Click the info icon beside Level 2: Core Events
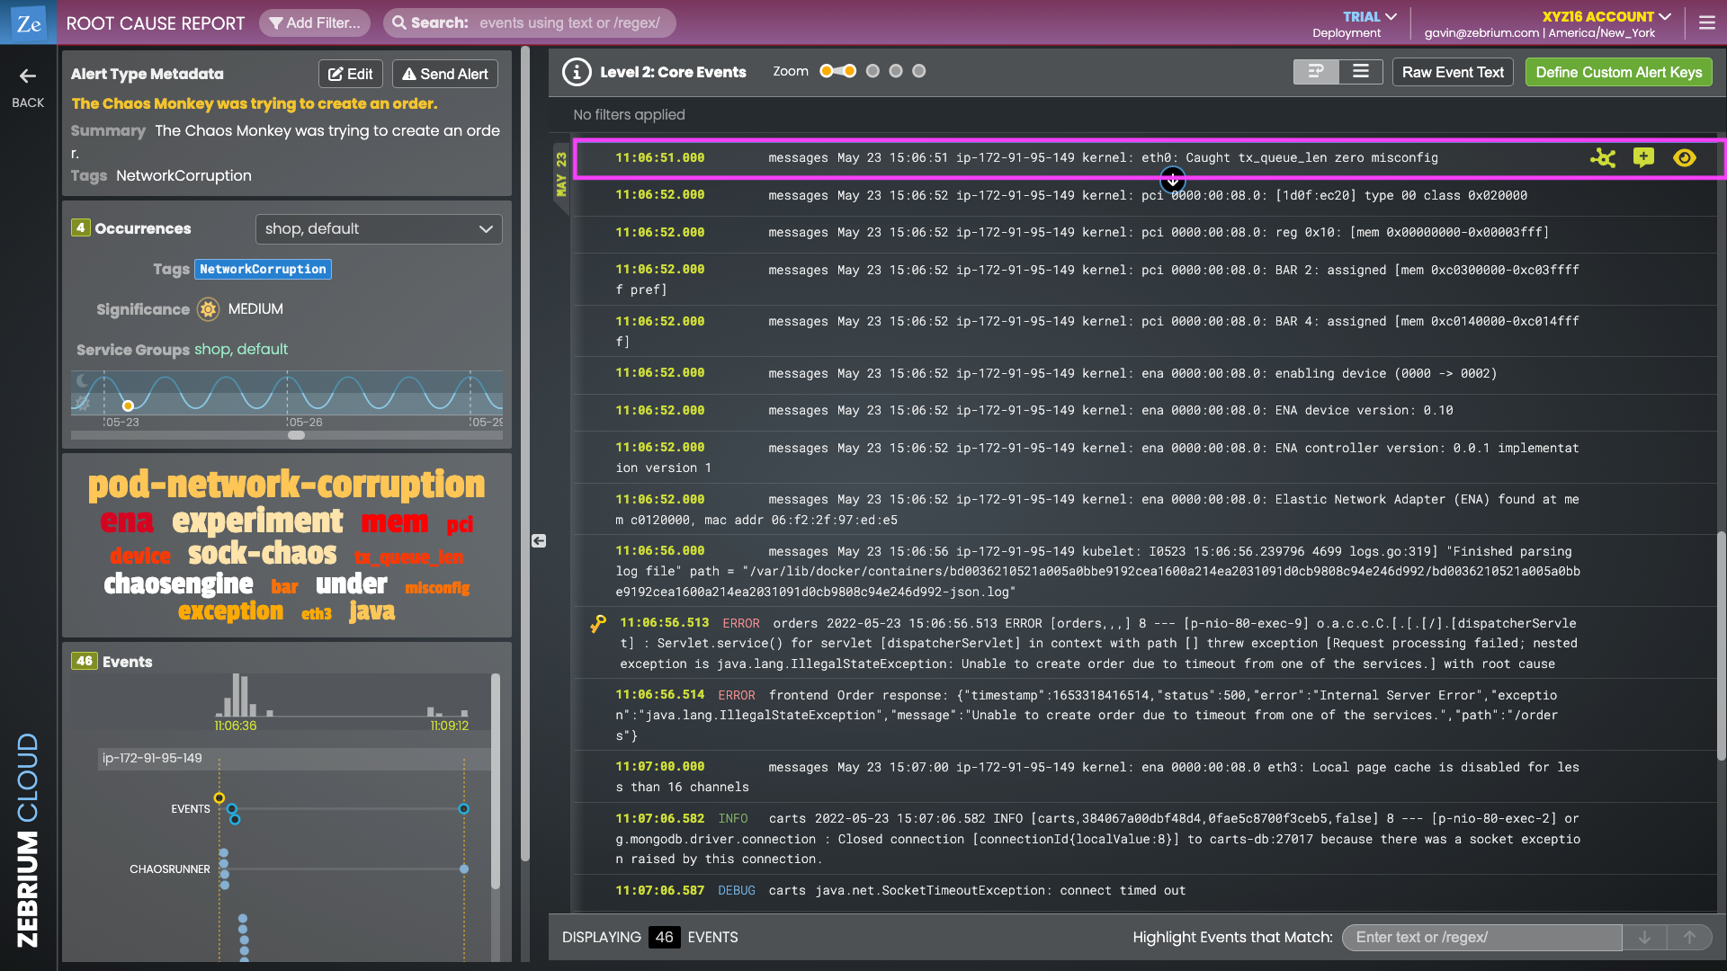Image resolution: width=1727 pixels, height=971 pixels. click(x=577, y=72)
